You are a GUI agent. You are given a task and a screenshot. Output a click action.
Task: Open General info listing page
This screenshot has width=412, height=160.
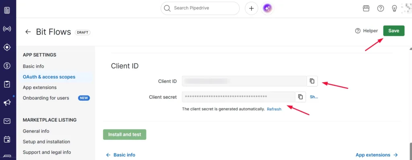pos(36,131)
